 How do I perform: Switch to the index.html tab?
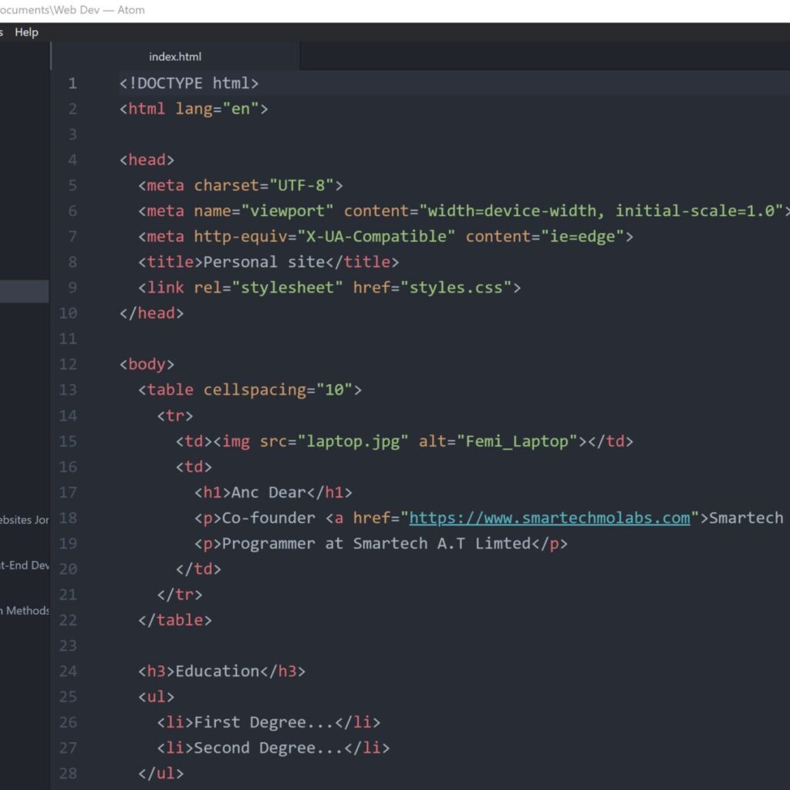[175, 56]
